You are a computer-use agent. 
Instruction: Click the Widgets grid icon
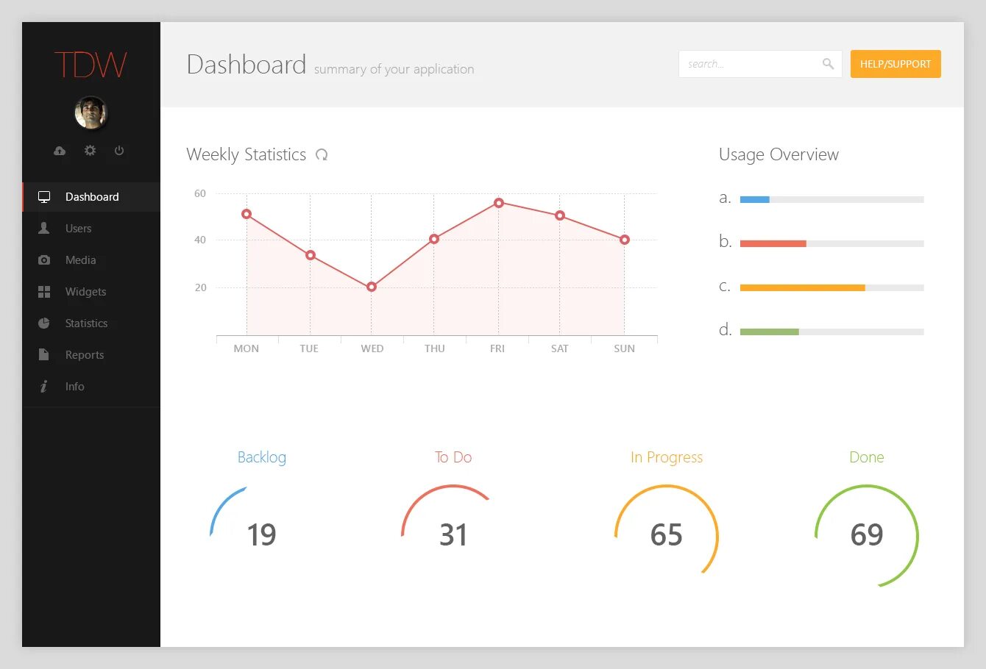point(44,292)
